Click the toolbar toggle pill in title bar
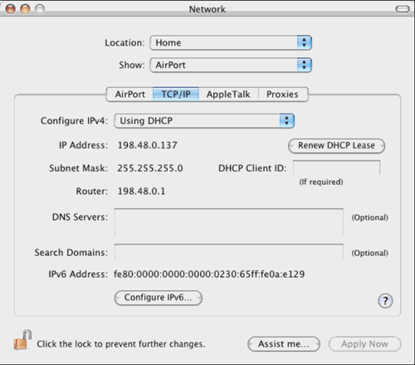This screenshot has height=365, width=415. point(403,9)
